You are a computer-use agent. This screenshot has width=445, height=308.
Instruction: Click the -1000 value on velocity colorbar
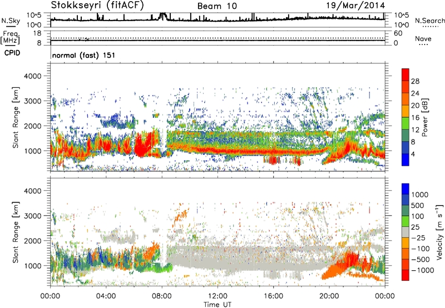(422, 270)
